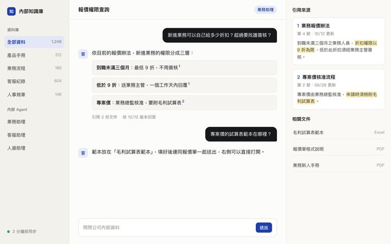
Task: Click the 到職未滿三個月 answer row
Action: click(184, 67)
